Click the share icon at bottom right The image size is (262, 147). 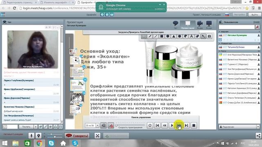[x=258, y=136]
